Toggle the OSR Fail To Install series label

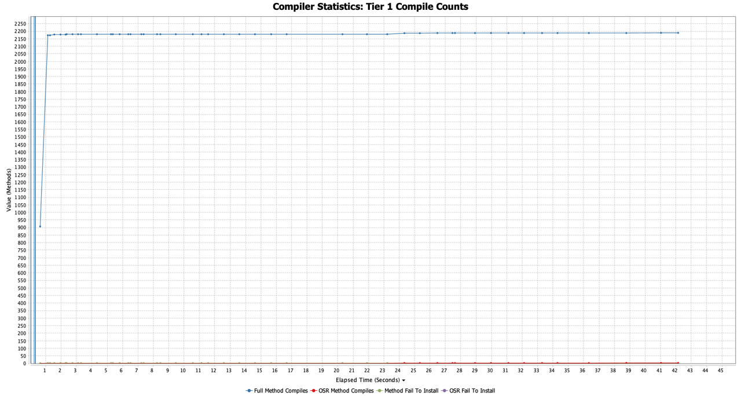pos(472,391)
